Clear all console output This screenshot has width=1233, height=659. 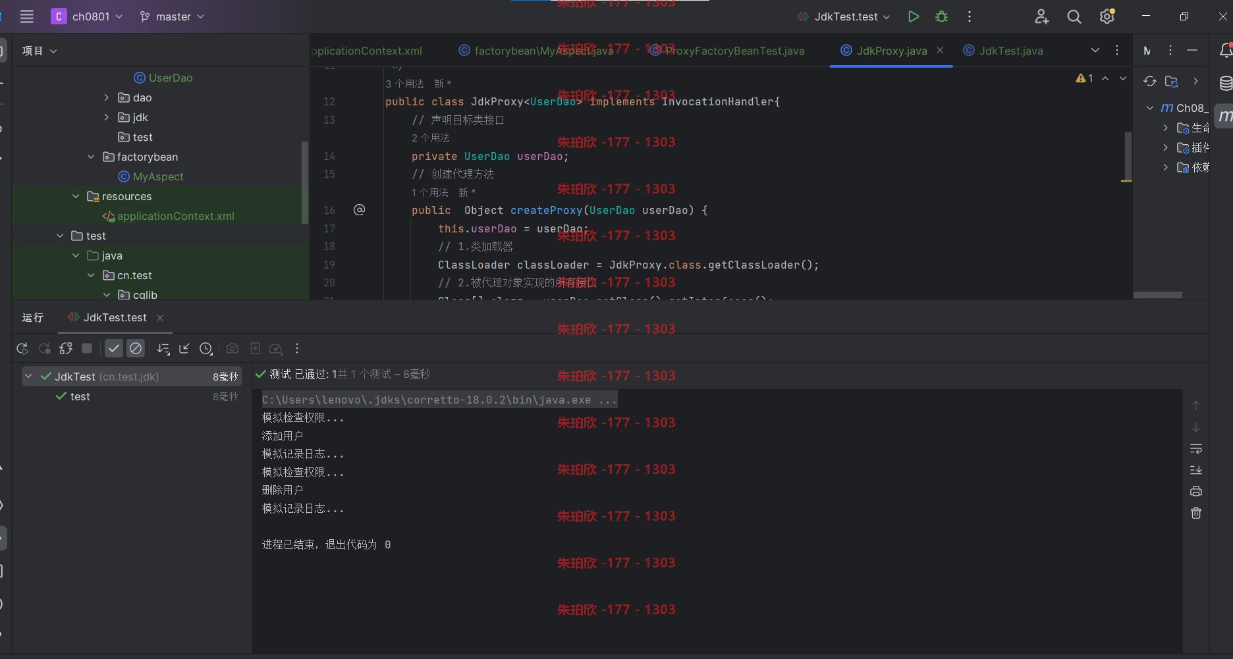coord(1196,513)
